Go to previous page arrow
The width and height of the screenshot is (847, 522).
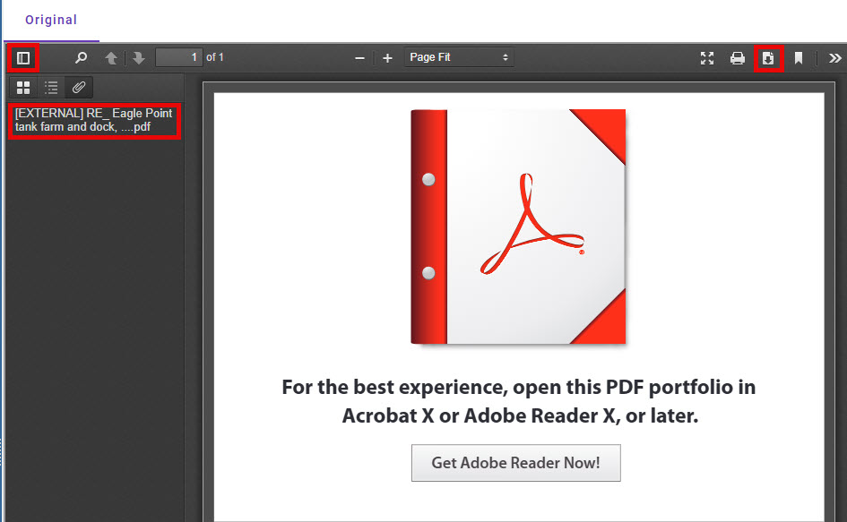point(111,58)
